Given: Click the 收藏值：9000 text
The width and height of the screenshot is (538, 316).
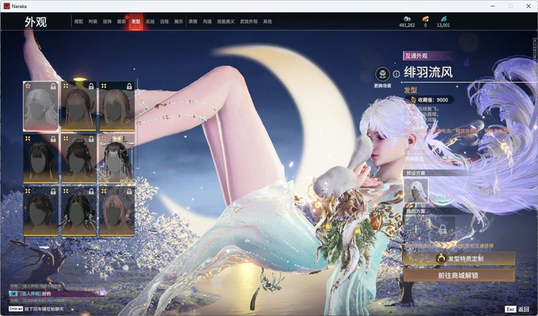Looking at the screenshot, I should tap(433, 100).
